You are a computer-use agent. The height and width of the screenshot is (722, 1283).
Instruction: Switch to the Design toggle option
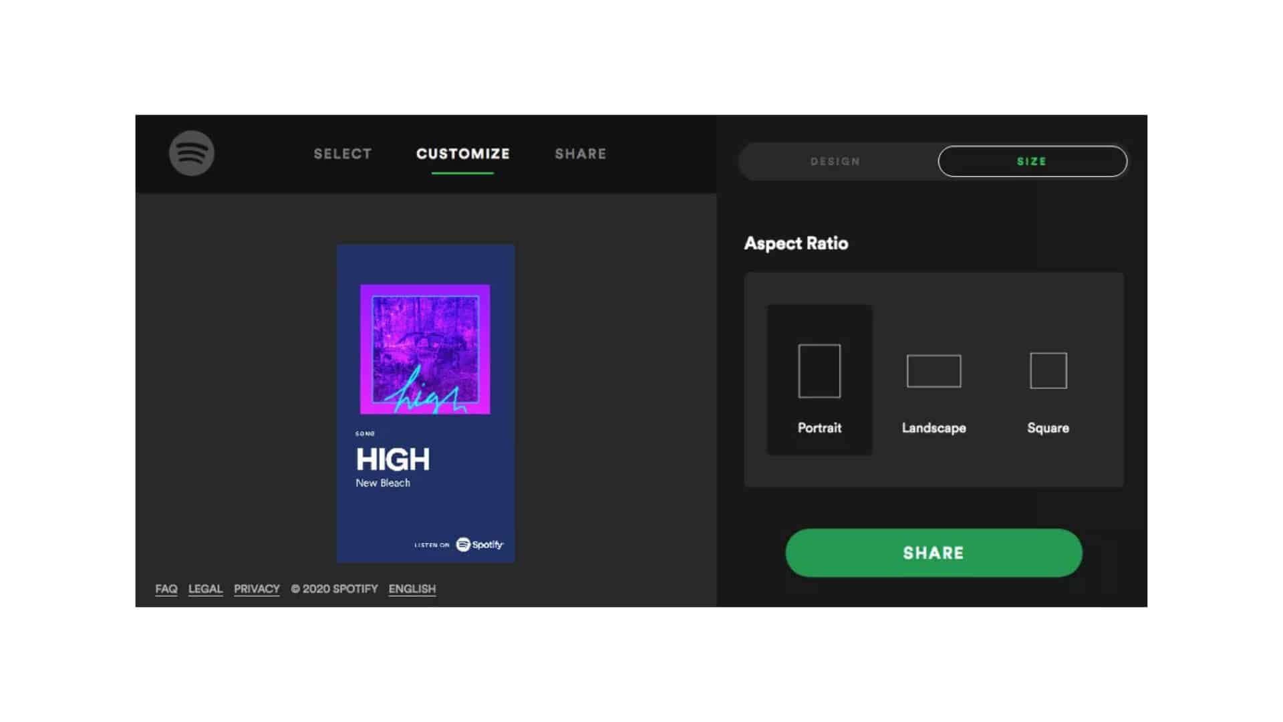(x=835, y=162)
